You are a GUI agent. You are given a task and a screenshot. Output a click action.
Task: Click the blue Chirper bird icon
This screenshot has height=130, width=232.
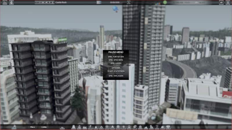click(115, 9)
